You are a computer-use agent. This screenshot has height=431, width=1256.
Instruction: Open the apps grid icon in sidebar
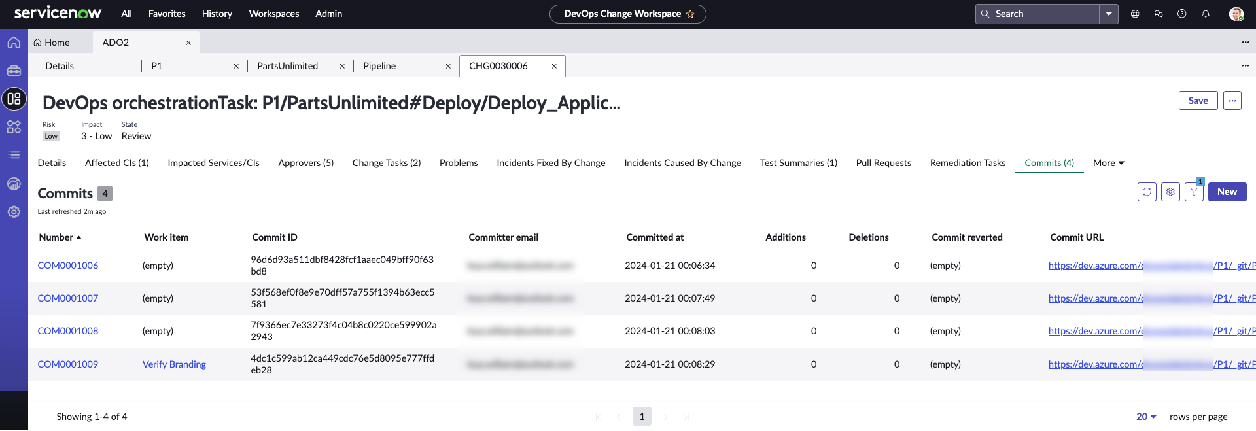(x=14, y=127)
